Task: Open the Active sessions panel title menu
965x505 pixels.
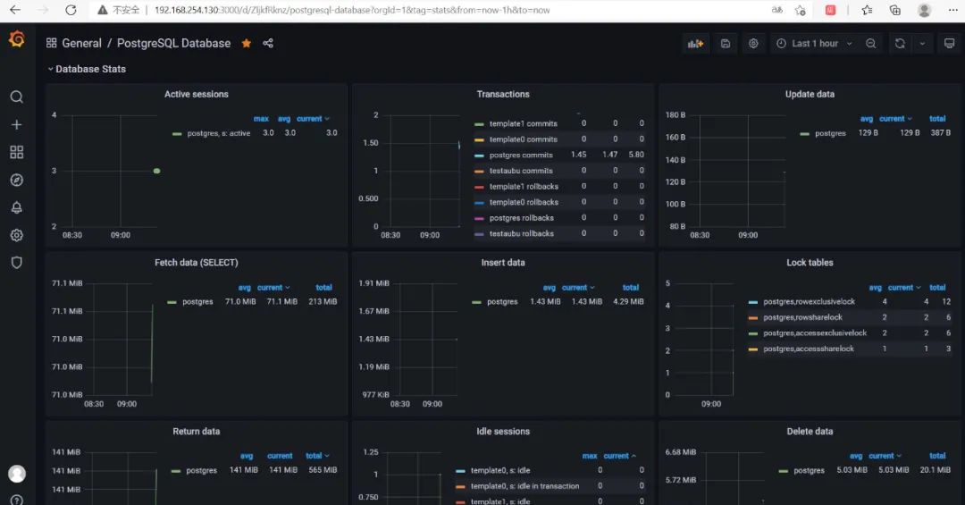Action: [197, 94]
